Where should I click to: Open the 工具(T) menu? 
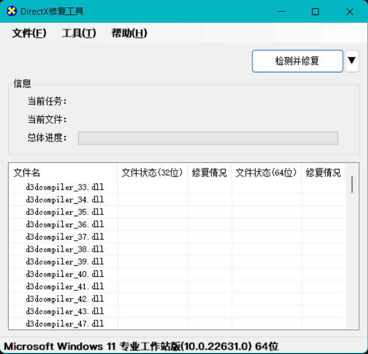coord(79,33)
